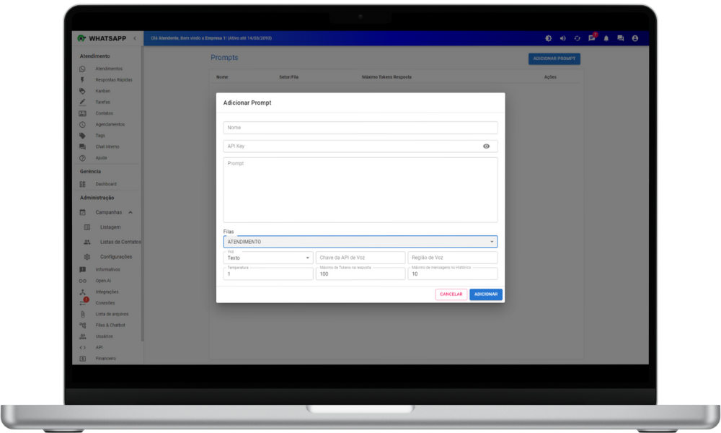
Task: Collapse the Campanhas submenu
Action: click(x=131, y=212)
